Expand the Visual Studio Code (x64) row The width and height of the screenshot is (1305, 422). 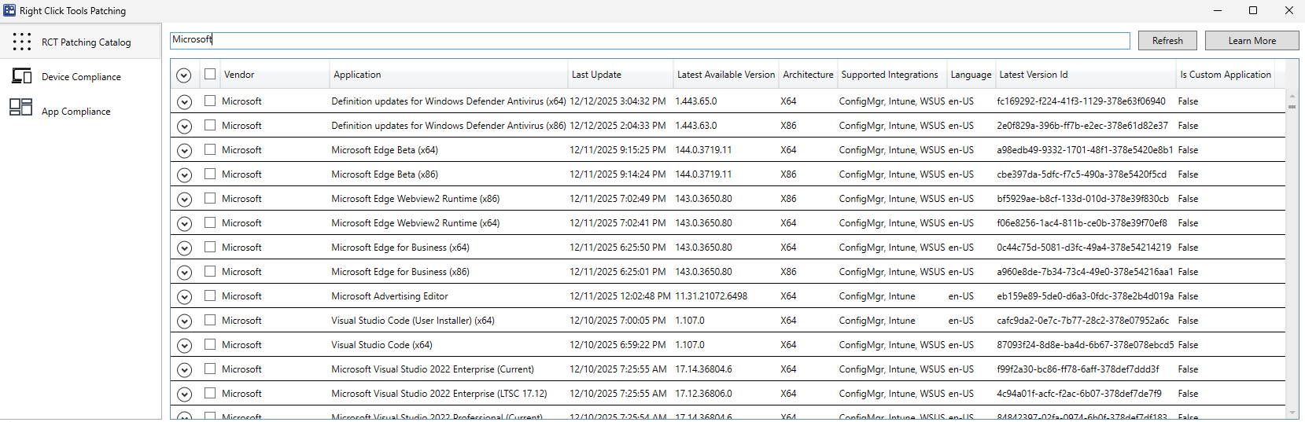pyautogui.click(x=184, y=346)
